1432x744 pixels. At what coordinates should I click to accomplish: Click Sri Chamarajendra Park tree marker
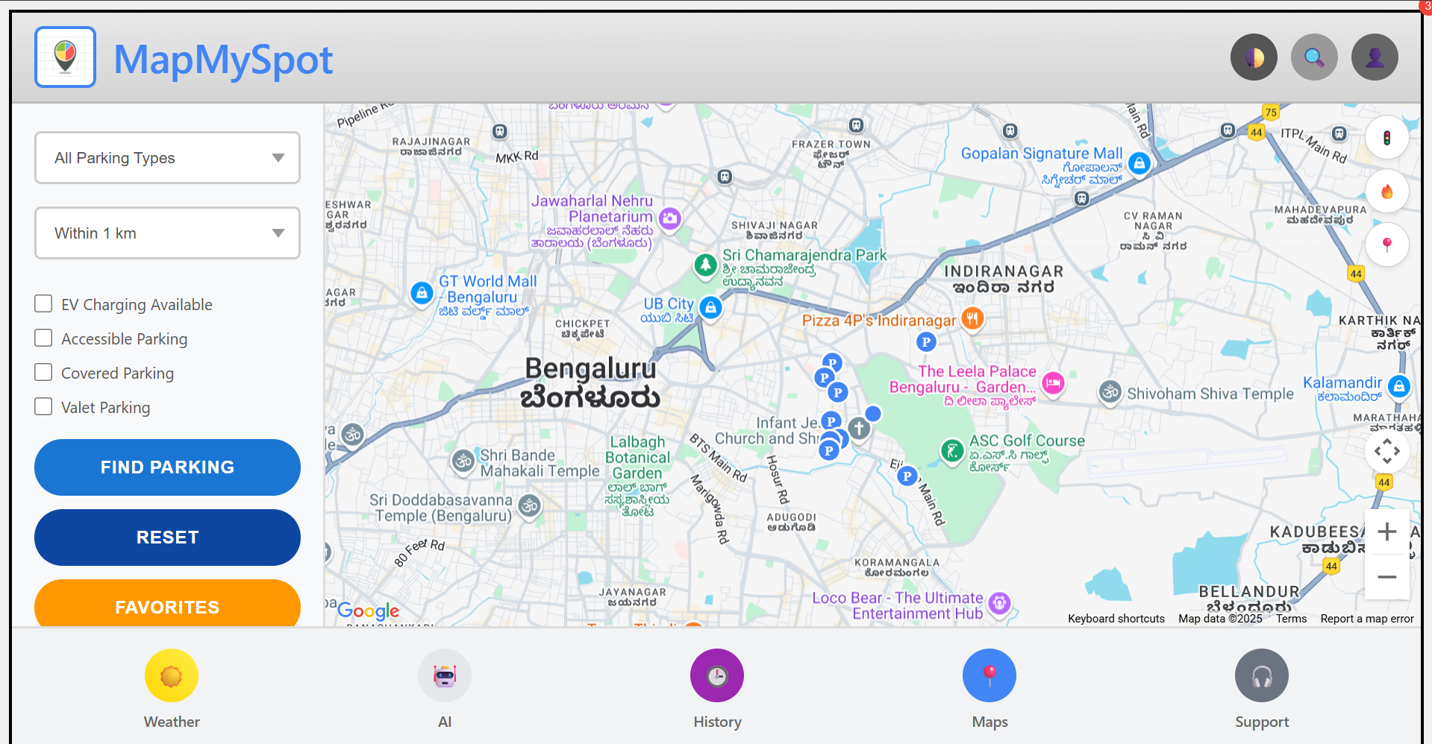coord(705,265)
